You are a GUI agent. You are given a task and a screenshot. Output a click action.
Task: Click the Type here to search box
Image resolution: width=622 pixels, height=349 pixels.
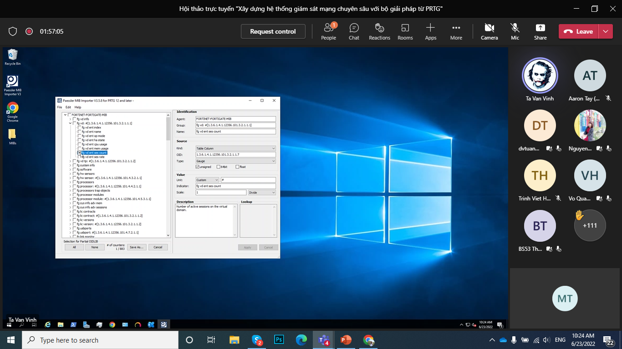click(x=100, y=340)
